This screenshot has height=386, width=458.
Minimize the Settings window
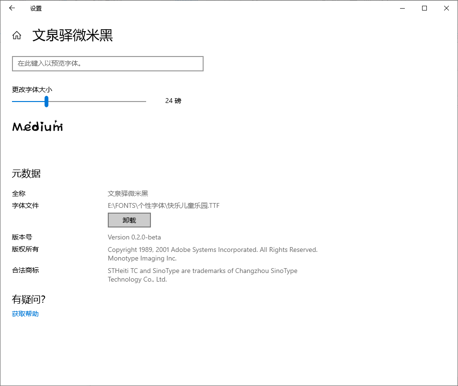pyautogui.click(x=402, y=8)
